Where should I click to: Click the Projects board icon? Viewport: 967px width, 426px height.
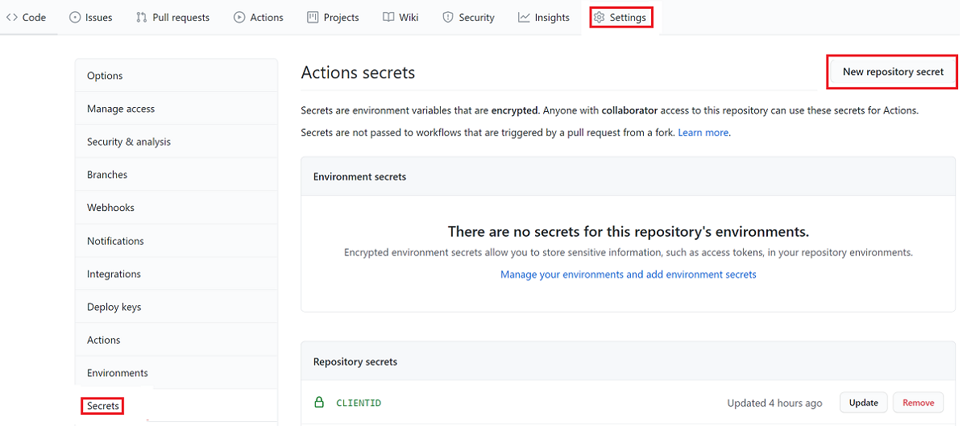(x=313, y=17)
